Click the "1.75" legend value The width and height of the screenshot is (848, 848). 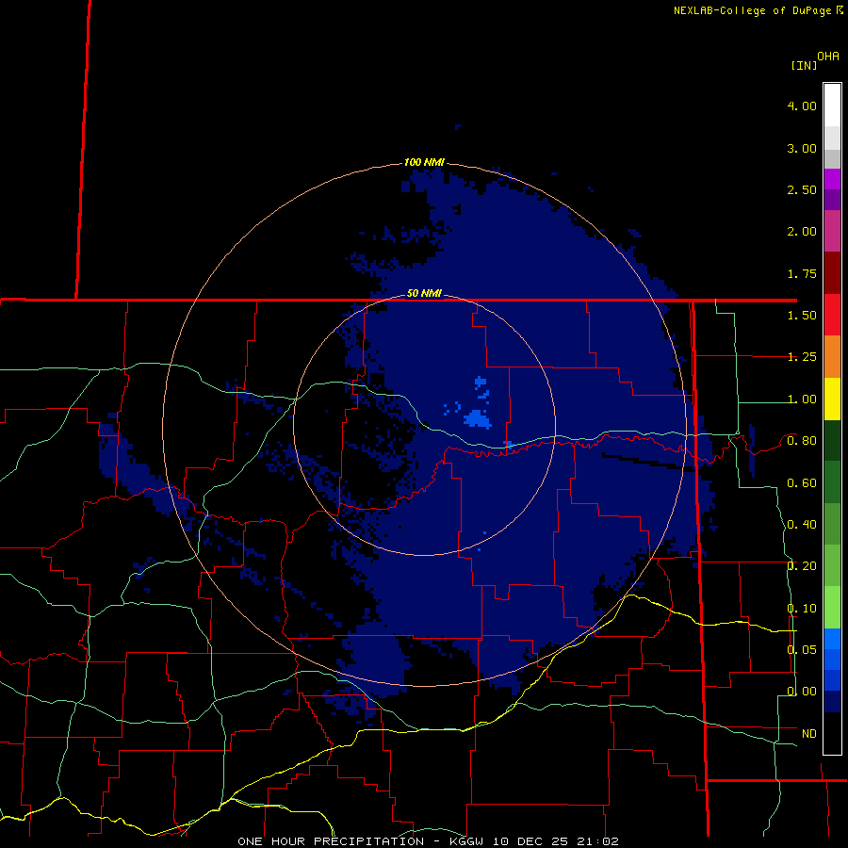point(802,273)
